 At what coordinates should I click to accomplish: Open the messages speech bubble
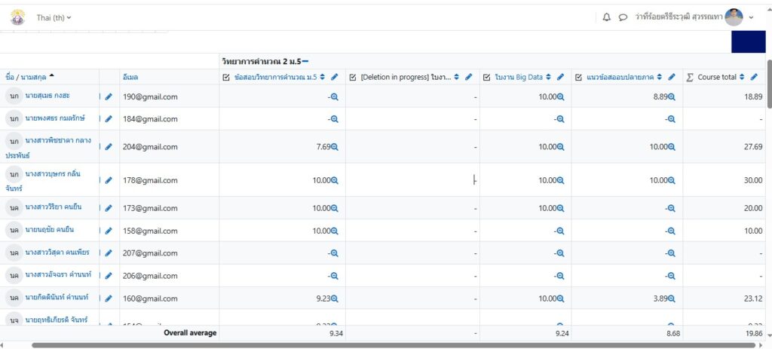tap(623, 17)
